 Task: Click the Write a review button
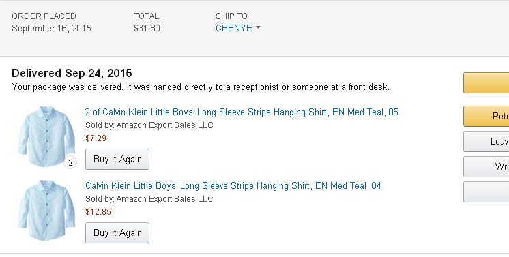coord(486,167)
